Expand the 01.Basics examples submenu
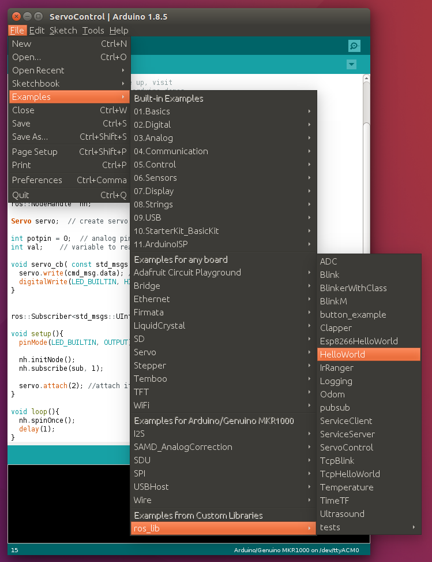Screen dimensions: 432x562 pyautogui.click(x=223, y=111)
